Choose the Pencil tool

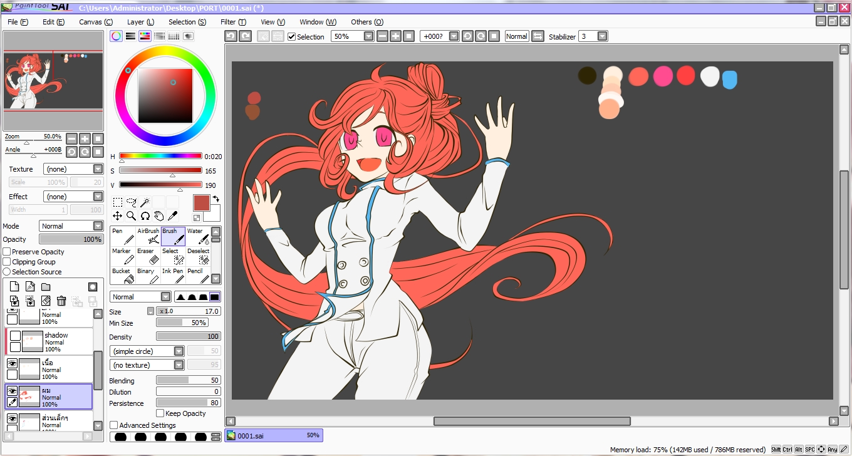click(198, 276)
